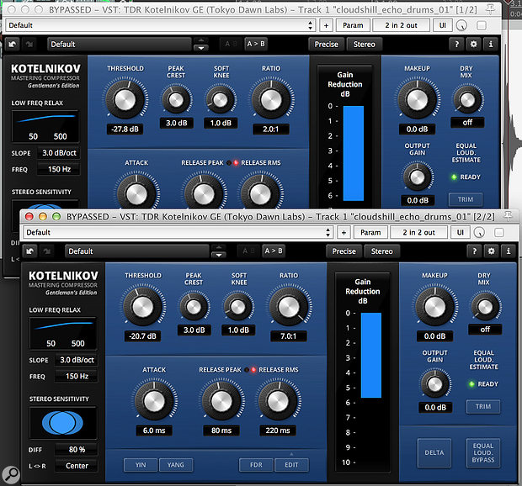Click preset up/down arrows in back plugin toolbar
The image size is (522, 486).
[201, 45]
